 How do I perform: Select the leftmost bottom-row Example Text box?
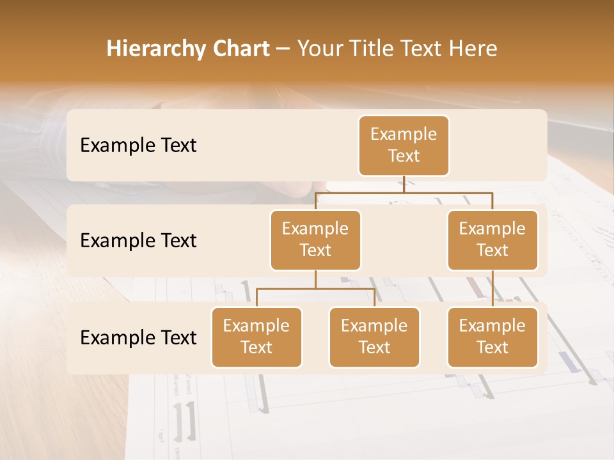(x=256, y=337)
